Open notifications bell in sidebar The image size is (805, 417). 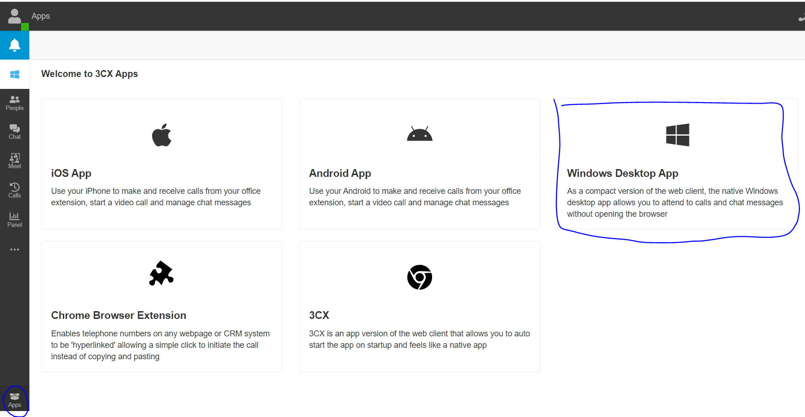pos(15,45)
